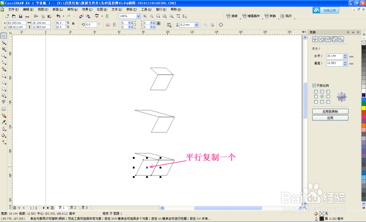
Task: Select the Shape tool in the toolbox
Action: click(x=4, y=41)
